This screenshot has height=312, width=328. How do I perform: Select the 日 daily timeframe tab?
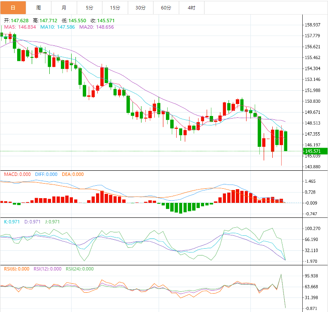[13, 8]
